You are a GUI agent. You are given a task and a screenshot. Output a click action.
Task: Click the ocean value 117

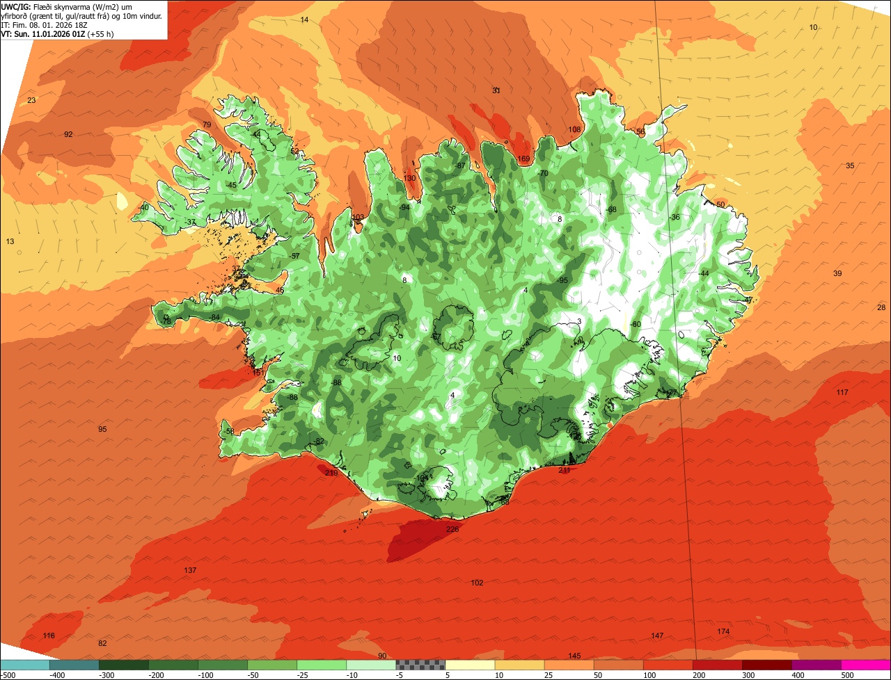coord(842,392)
